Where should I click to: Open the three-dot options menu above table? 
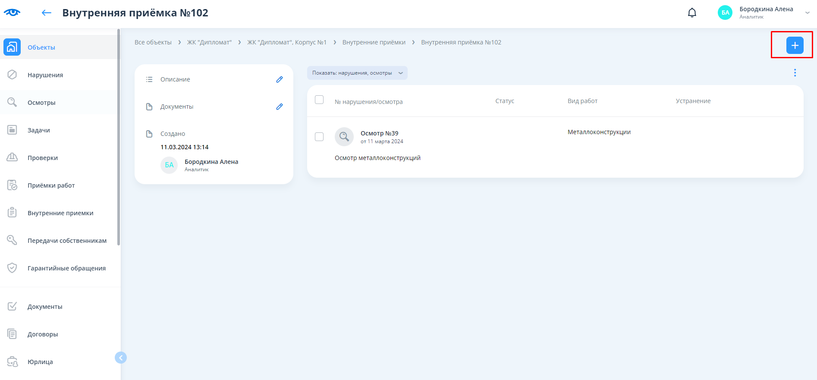(x=795, y=73)
